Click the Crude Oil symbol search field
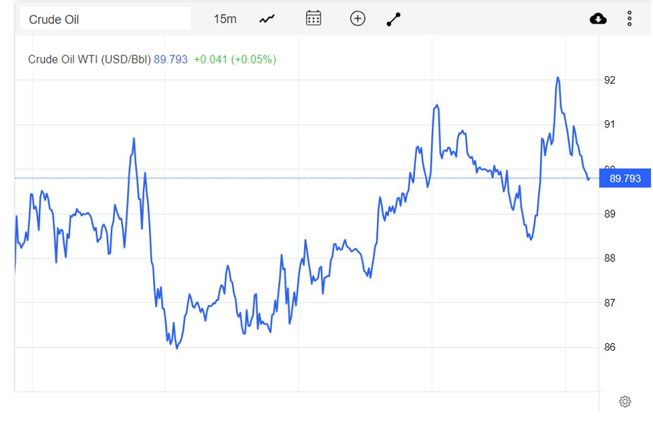Screen dimensions: 653x424 (106, 19)
